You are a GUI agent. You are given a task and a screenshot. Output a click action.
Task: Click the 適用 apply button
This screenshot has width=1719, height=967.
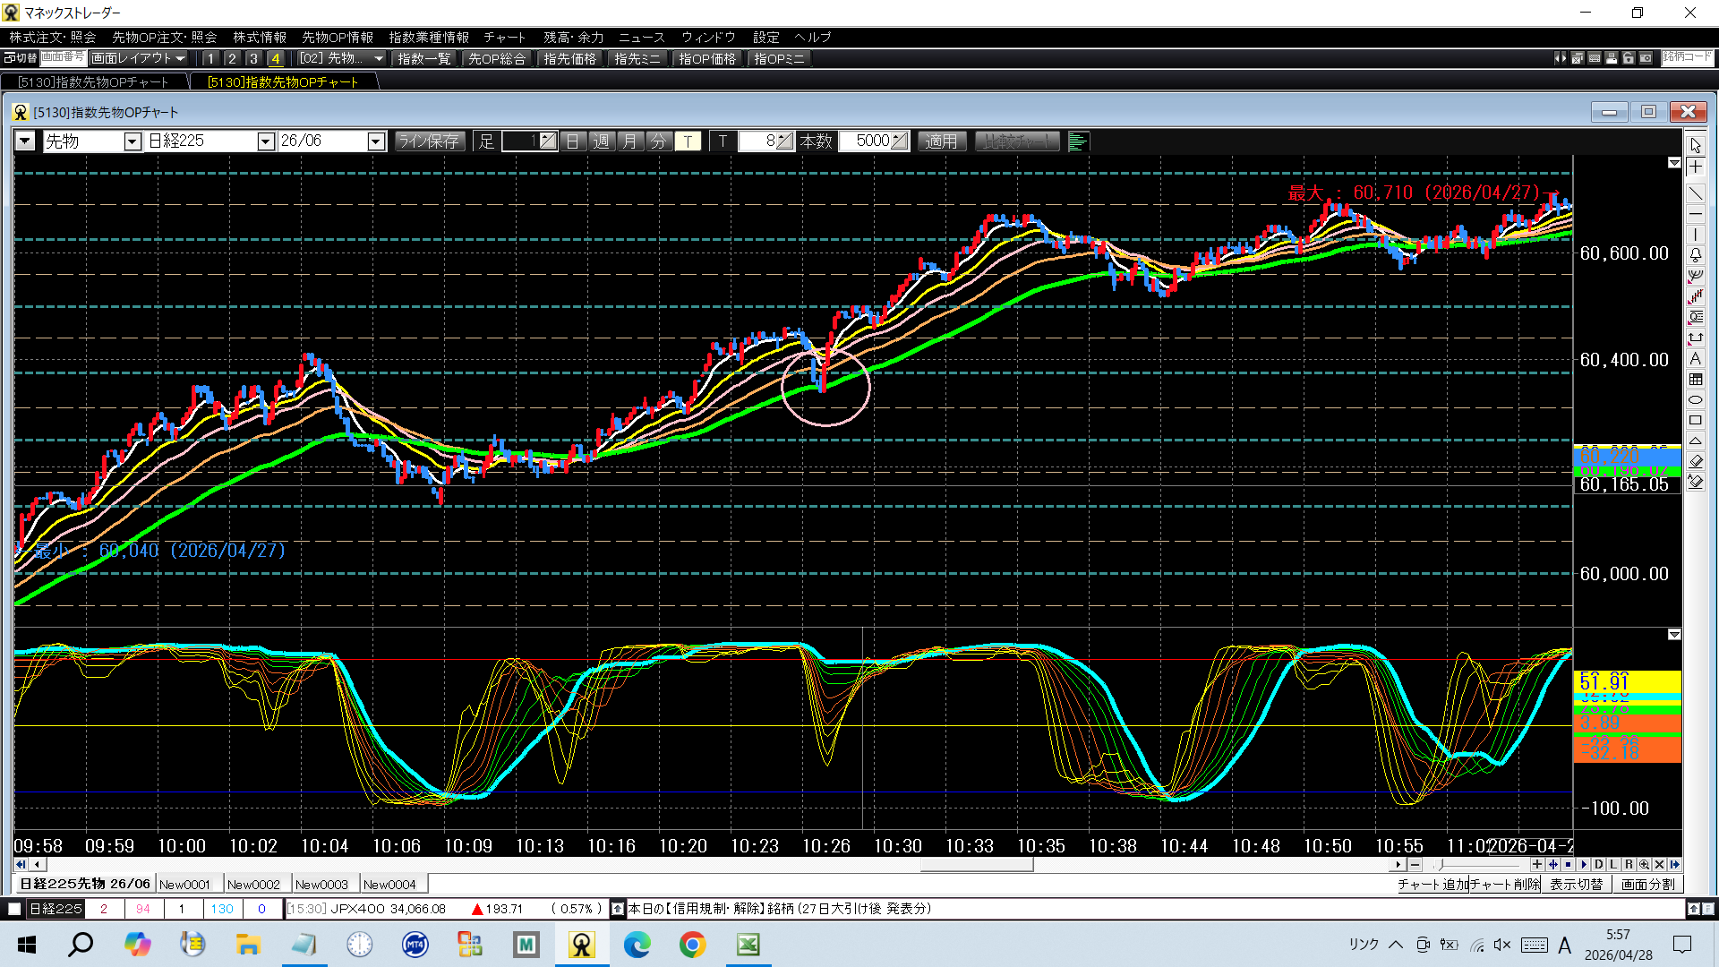pyautogui.click(x=941, y=141)
